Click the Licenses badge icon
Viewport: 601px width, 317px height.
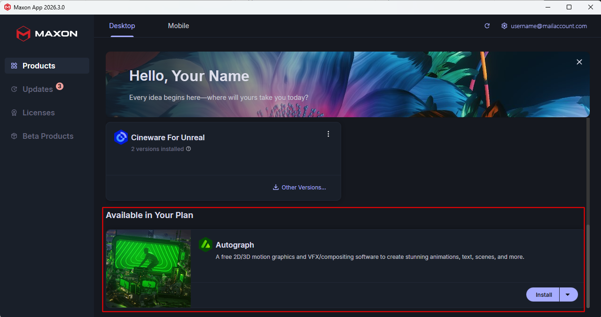click(14, 113)
